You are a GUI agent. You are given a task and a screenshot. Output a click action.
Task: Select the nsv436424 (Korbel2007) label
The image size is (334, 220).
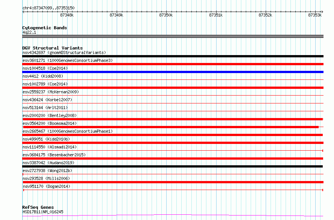tap(47, 100)
